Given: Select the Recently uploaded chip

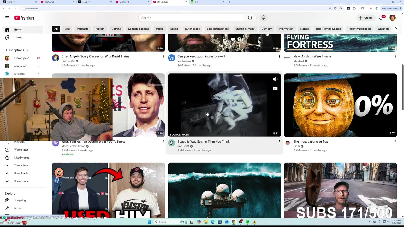Looking at the screenshot, I should 359,29.
